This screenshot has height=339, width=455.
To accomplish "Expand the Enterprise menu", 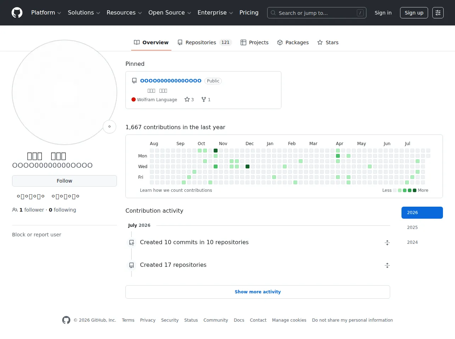I will [215, 13].
